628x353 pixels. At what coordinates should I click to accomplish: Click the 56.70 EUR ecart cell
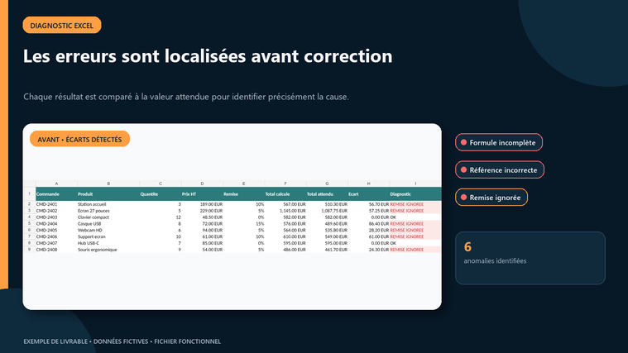[369, 204]
